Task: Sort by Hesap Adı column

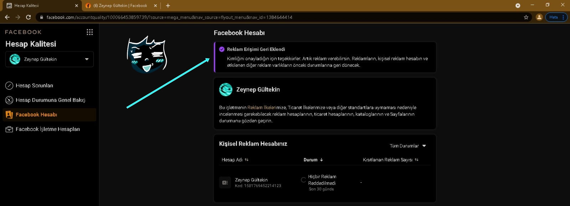Action: 235,160
